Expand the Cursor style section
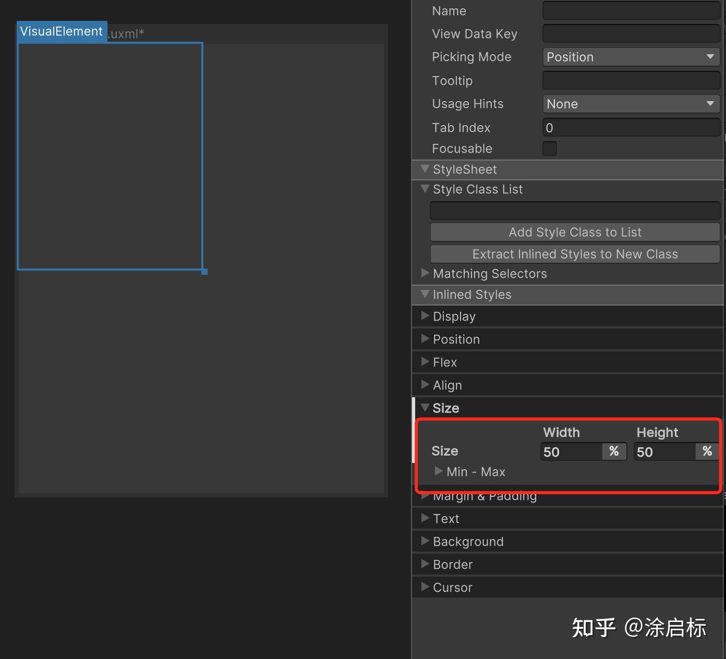The width and height of the screenshot is (726, 659). coord(425,587)
